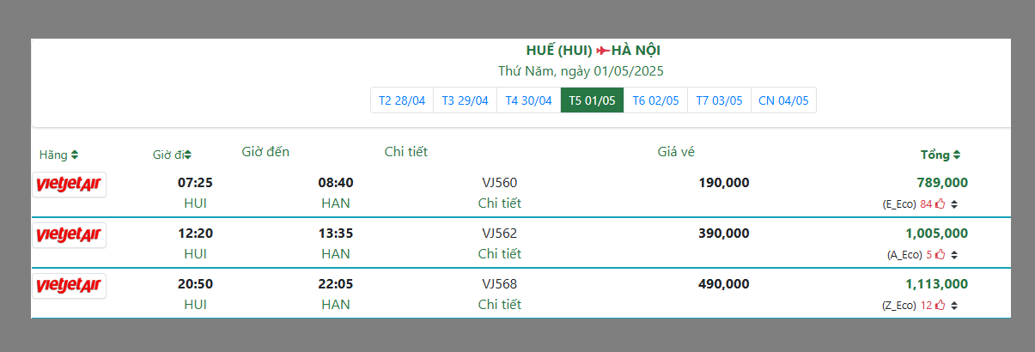This screenshot has width=1035, height=352.
Task: Expand fare class options for E_Eco
Action: 954,204
